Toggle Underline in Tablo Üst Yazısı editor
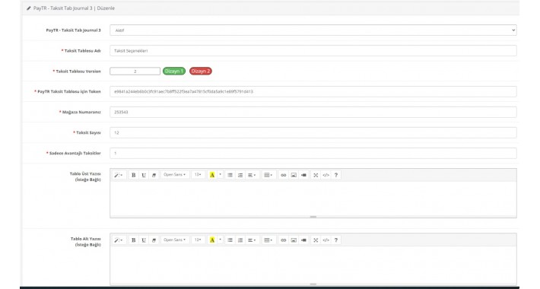Image resolution: width=540 pixels, height=289 pixels. pos(144,175)
